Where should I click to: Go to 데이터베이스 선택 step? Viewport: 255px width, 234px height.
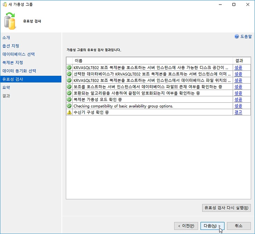18,54
